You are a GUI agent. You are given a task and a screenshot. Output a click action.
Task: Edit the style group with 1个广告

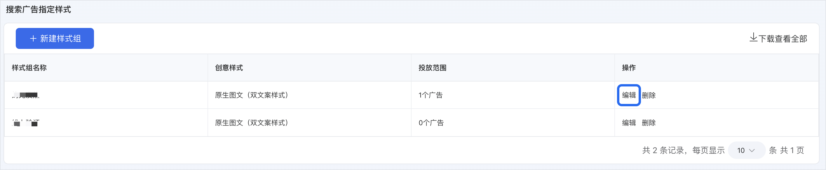point(629,95)
